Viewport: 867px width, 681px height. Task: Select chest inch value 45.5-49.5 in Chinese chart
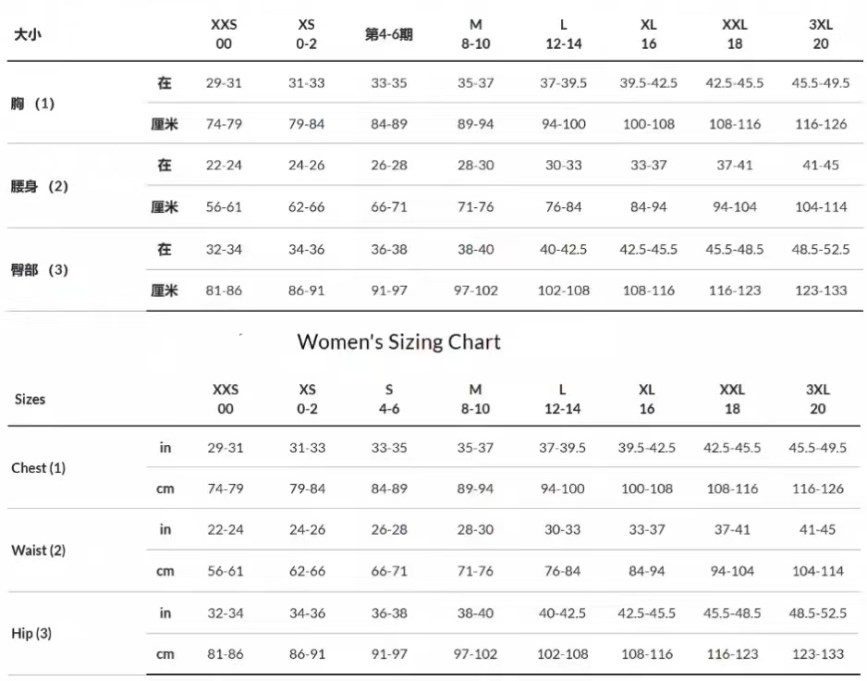click(820, 83)
